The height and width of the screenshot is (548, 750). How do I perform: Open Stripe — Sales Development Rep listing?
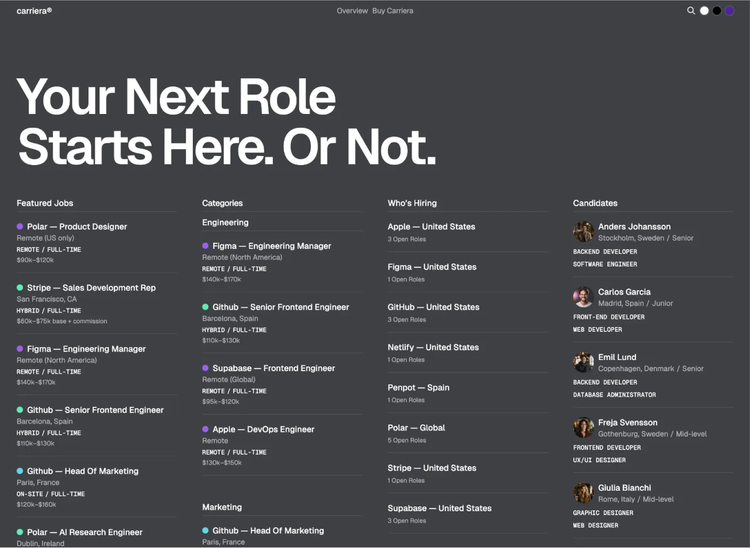coord(91,288)
